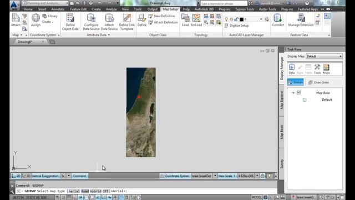Image resolution: width=355 pixels, height=200 pixels.
Task: Click the Define object class icon
Action: (x=142, y=18)
